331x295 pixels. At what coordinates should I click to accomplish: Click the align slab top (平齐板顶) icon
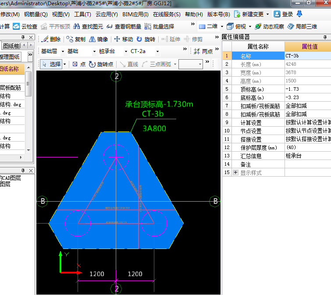44,26
